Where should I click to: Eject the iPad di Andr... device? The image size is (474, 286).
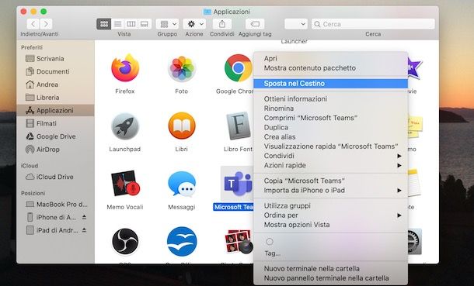(85, 230)
